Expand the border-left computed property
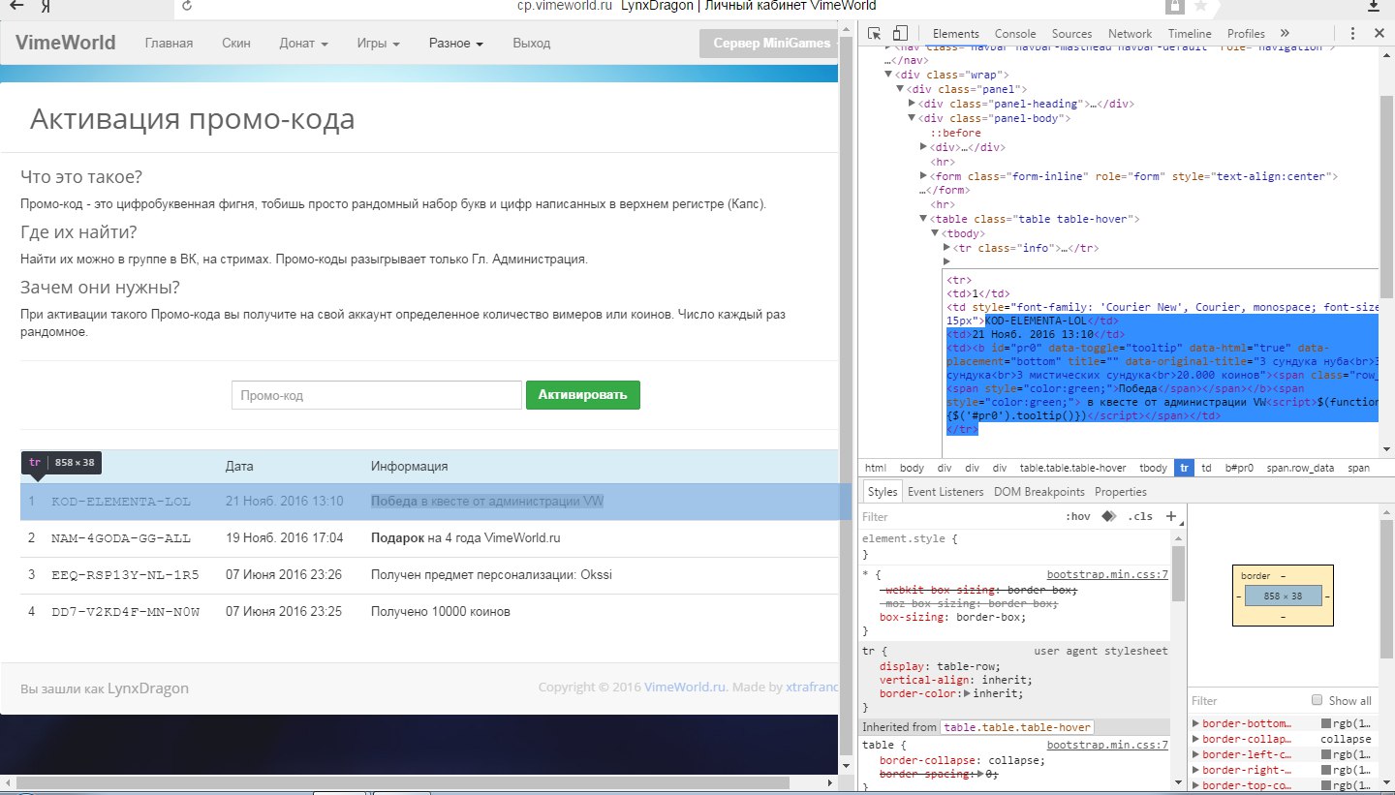The image size is (1395, 795). click(1195, 754)
